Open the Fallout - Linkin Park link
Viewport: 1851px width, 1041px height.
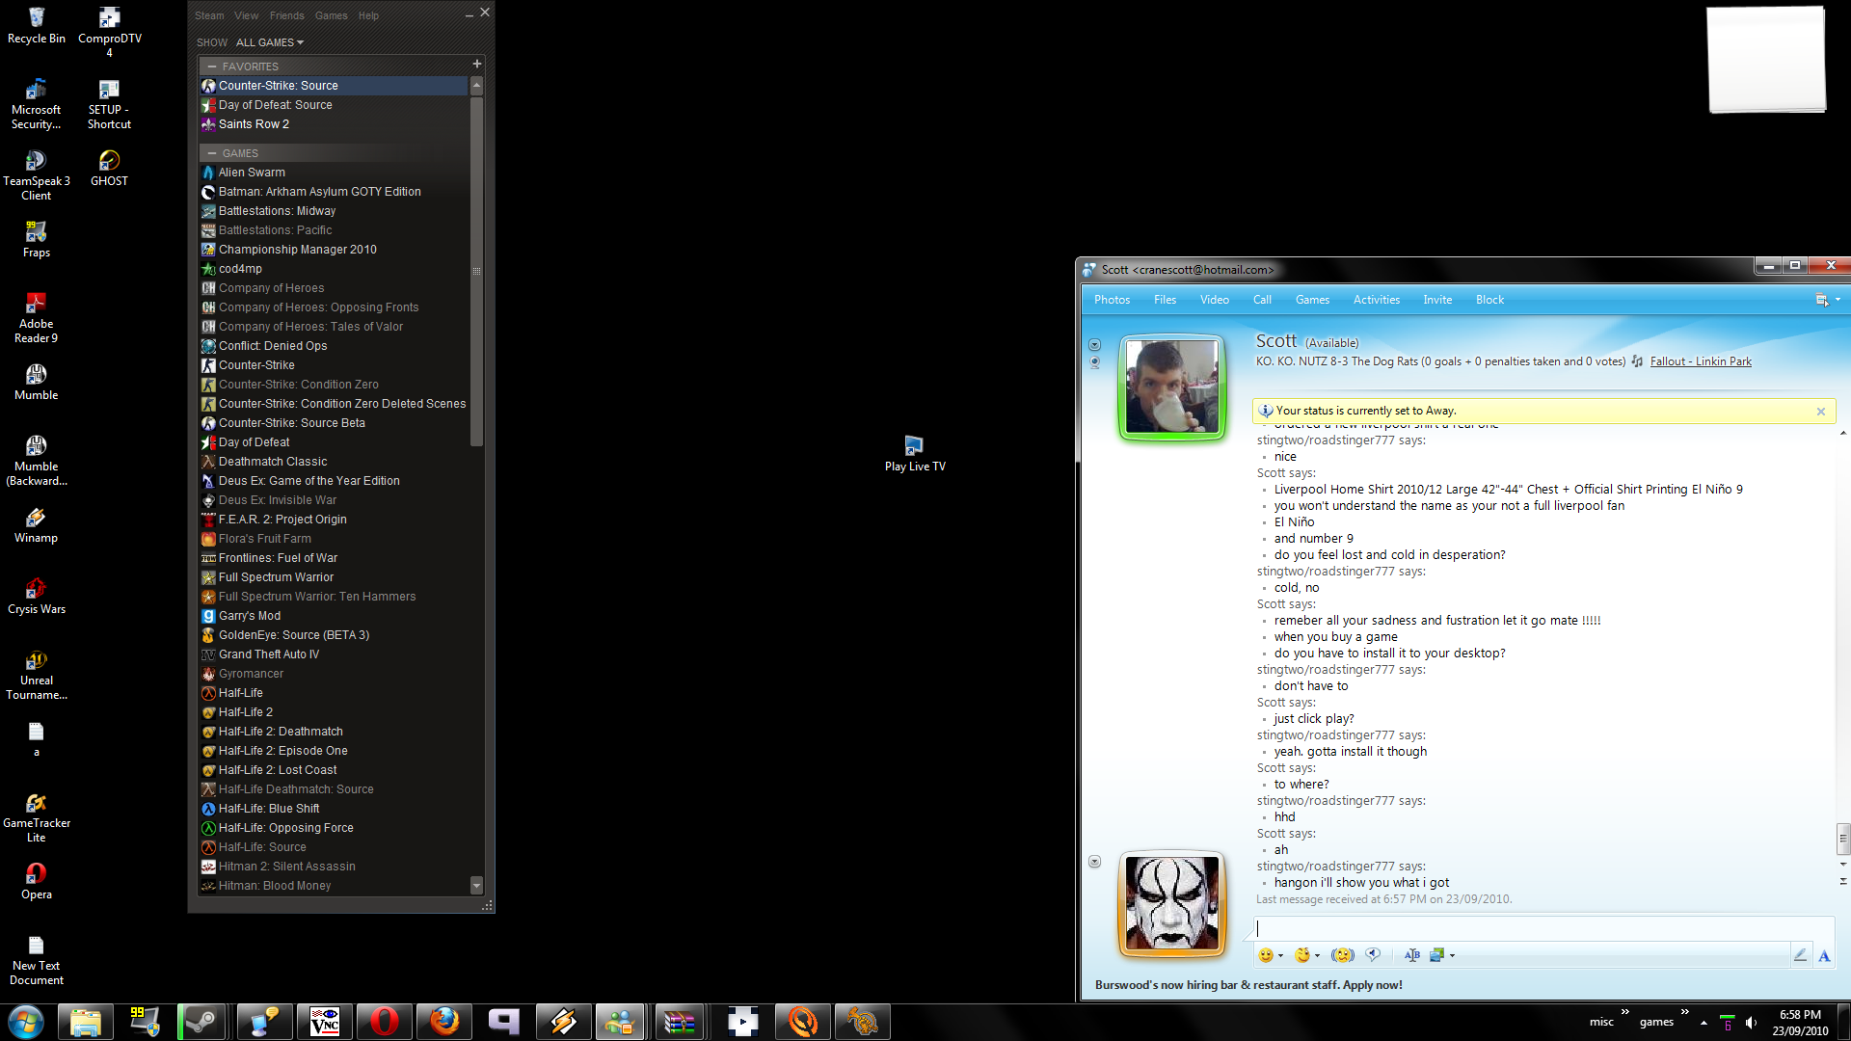1701,361
